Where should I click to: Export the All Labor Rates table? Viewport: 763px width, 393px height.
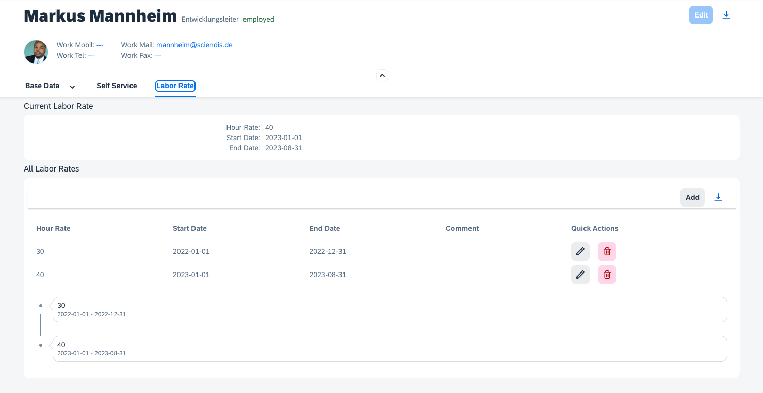click(x=718, y=197)
